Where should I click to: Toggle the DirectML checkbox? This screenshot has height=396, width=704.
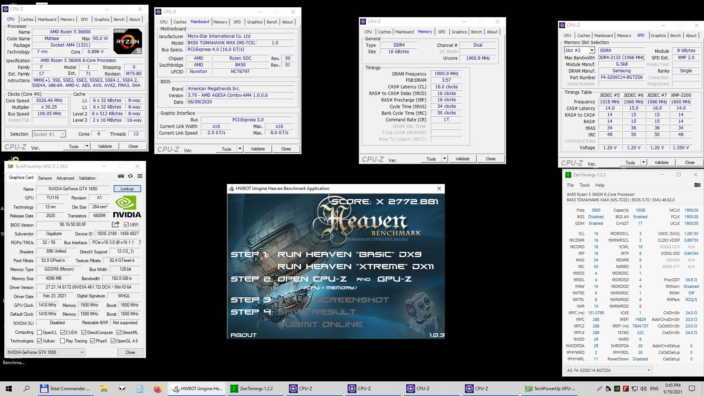coord(119,333)
